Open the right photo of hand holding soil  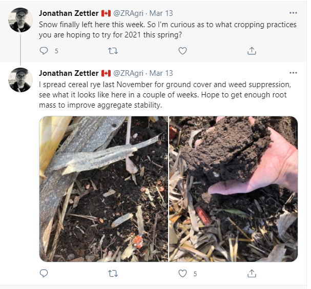click(x=234, y=189)
